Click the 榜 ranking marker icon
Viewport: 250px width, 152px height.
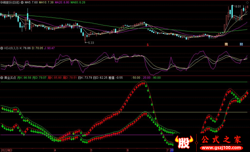tap(226, 44)
